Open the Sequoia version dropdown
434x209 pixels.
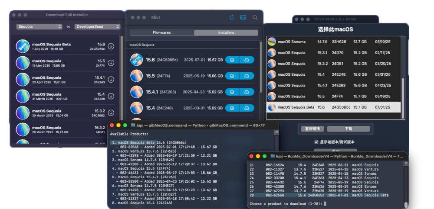tap(39, 26)
